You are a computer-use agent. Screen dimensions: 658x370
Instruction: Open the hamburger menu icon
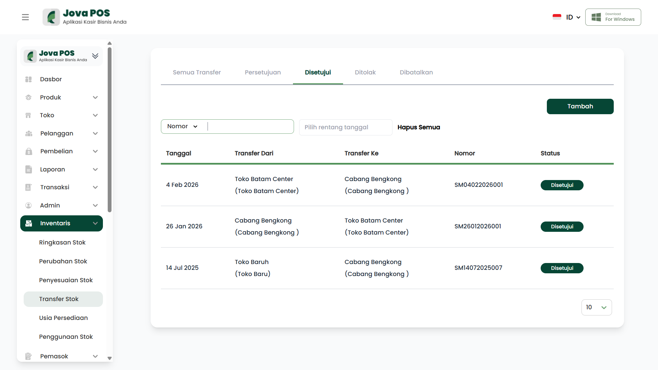click(25, 17)
